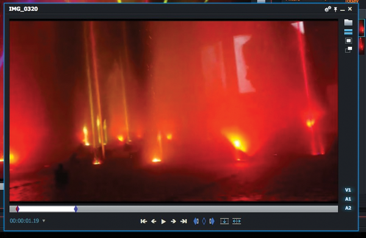Click the 00:00:01.19 timecode field
Viewport: 366px width, 238px height.
coord(24,221)
